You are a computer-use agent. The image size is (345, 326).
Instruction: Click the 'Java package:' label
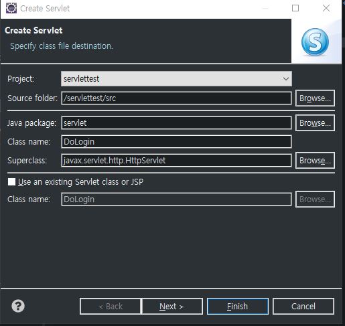(x=31, y=123)
